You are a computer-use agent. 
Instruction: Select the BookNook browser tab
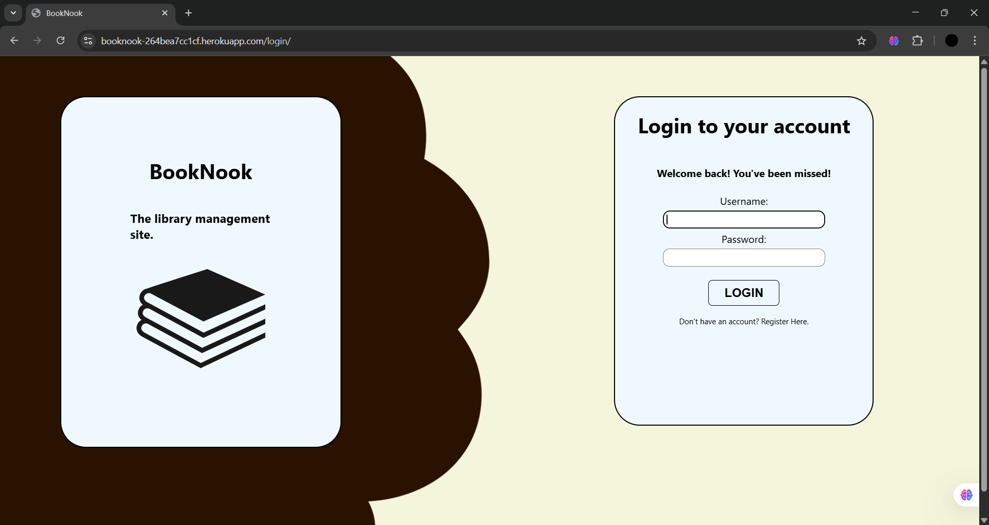click(93, 13)
